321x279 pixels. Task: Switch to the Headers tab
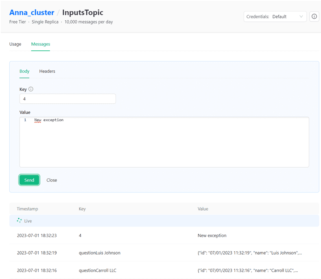[47, 71]
